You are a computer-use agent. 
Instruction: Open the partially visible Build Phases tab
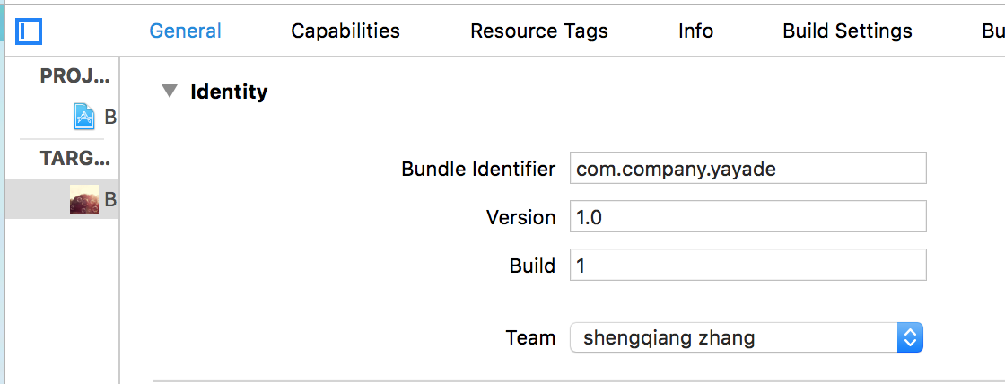pyautogui.click(x=992, y=31)
